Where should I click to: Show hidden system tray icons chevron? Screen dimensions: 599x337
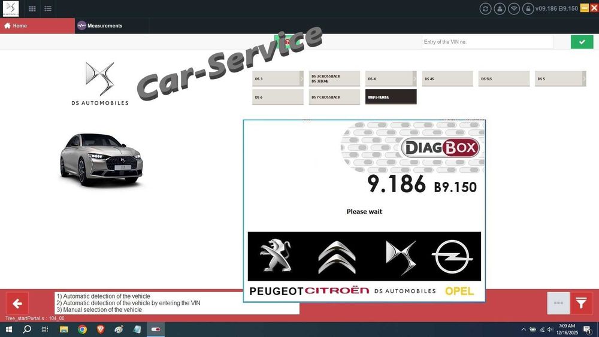[x=524, y=329]
